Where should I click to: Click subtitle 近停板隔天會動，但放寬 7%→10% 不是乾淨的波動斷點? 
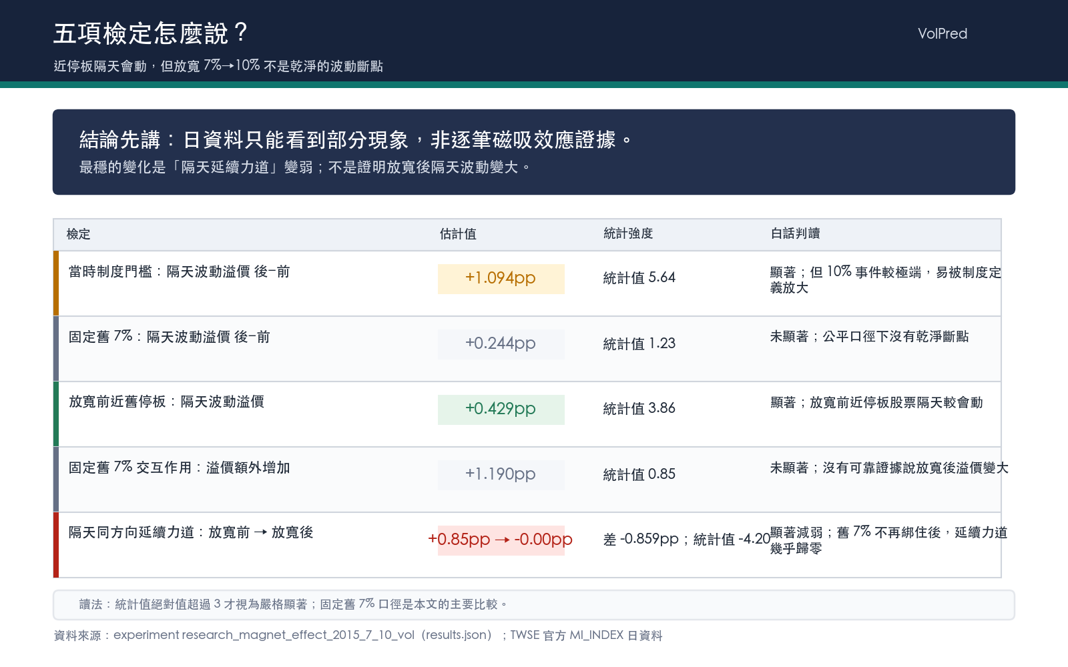[x=218, y=65]
